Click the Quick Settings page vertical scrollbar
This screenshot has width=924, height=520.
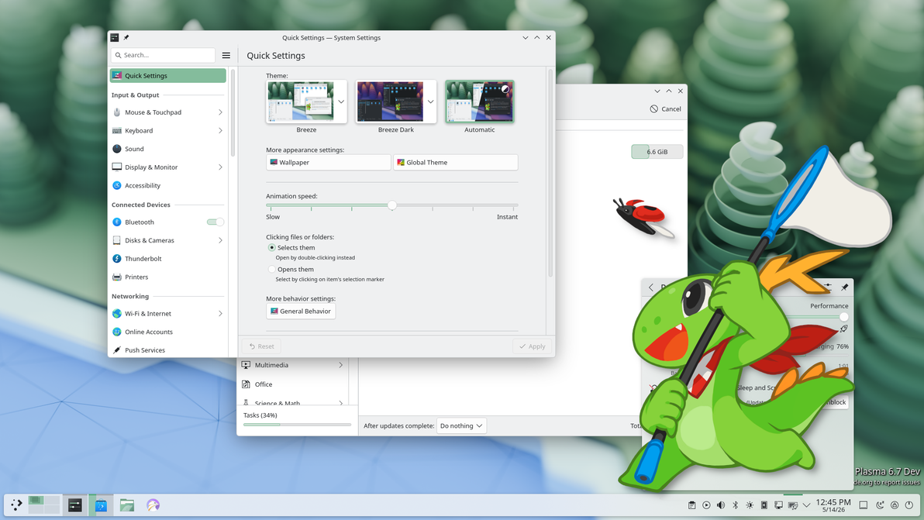tap(550, 173)
